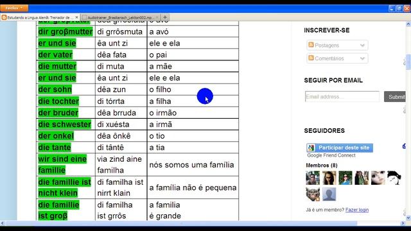Click the 'o pai' translation cell

[193, 55]
